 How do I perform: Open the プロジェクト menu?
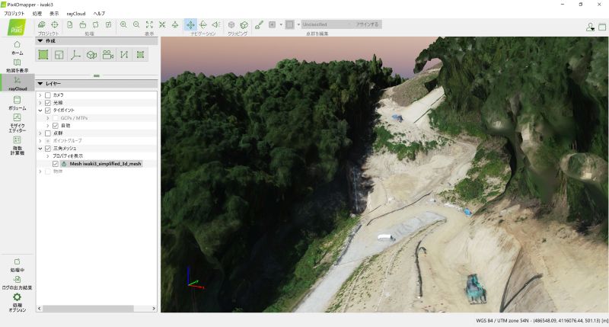(14, 14)
